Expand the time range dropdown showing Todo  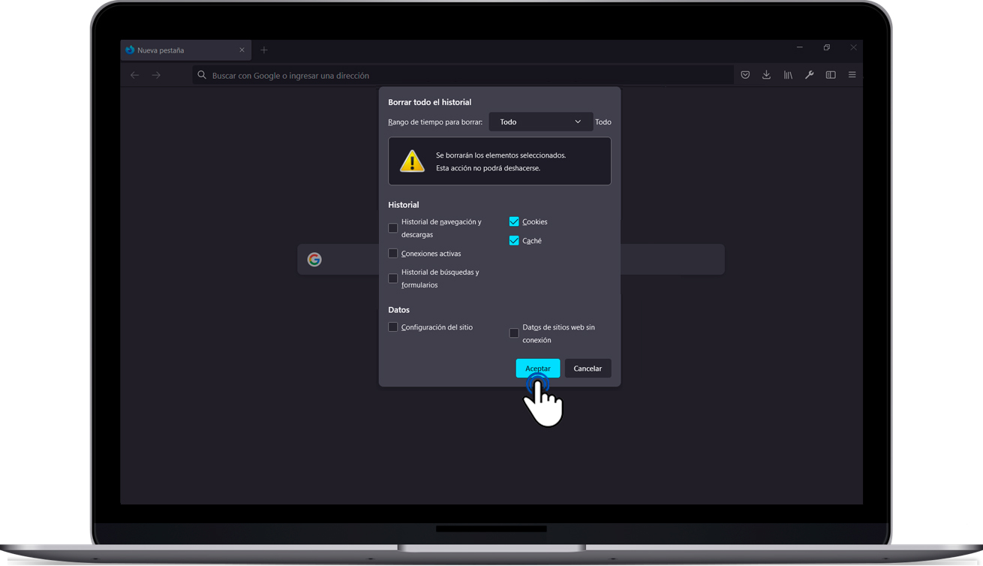[x=540, y=122]
